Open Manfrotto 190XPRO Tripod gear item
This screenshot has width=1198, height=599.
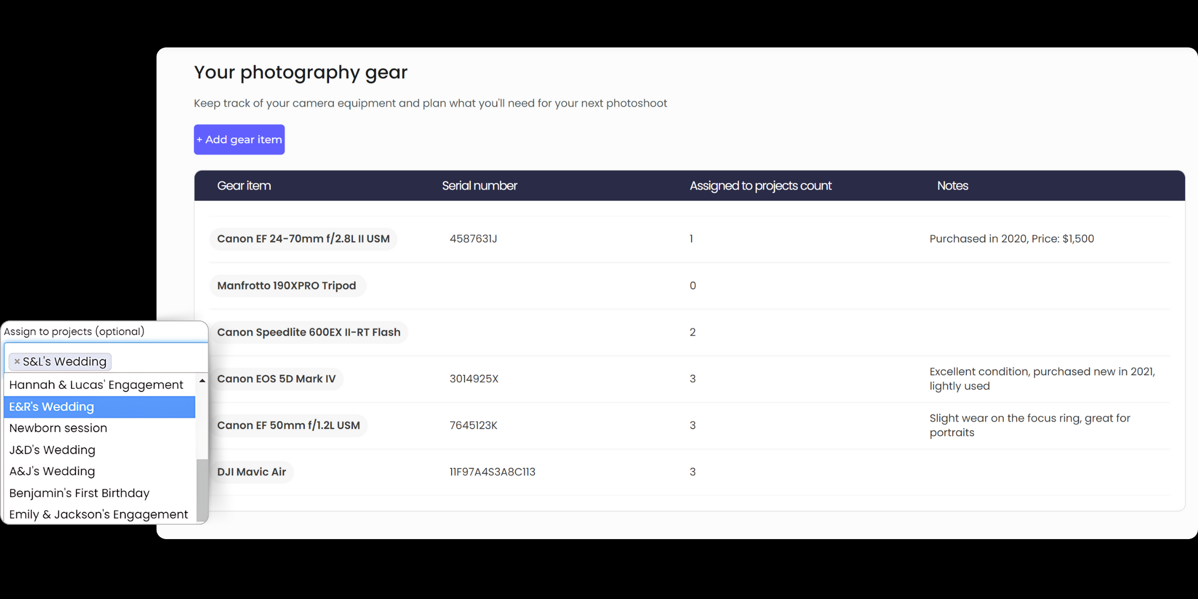[287, 286]
